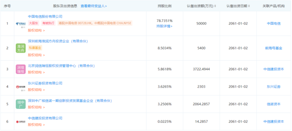
Task: Open 深圳前海淮润方舟投资企业 company page
Action: pyautogui.click(x=58, y=41)
